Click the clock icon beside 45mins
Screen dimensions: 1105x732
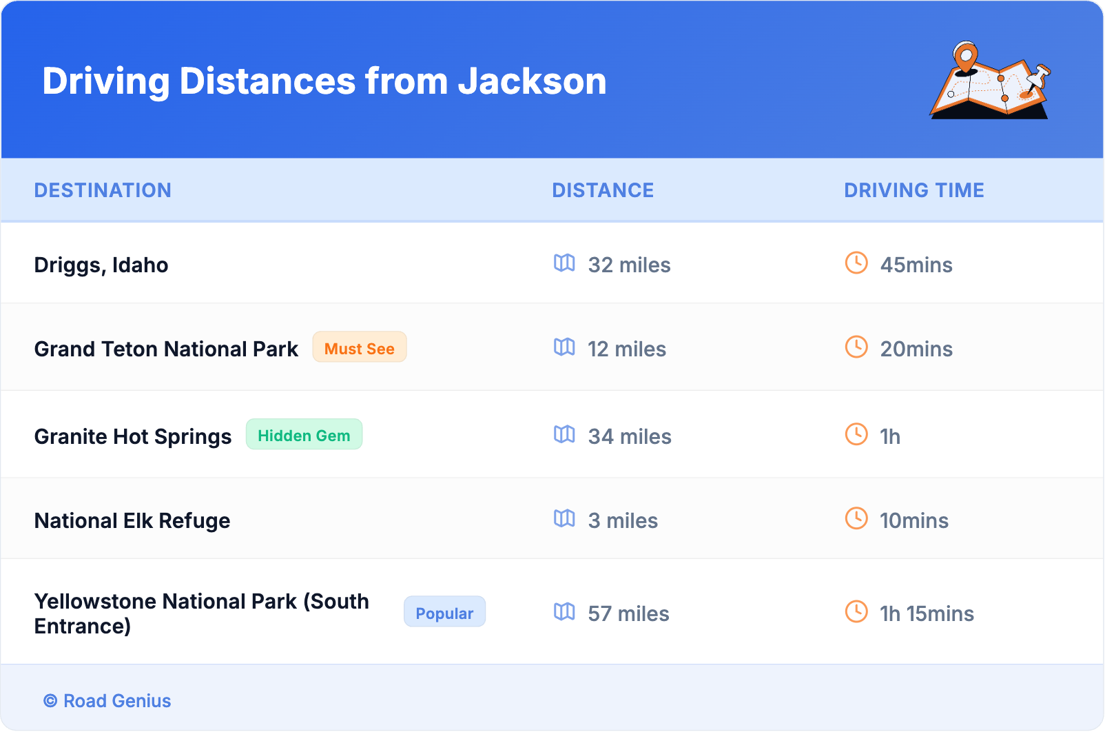tap(856, 263)
